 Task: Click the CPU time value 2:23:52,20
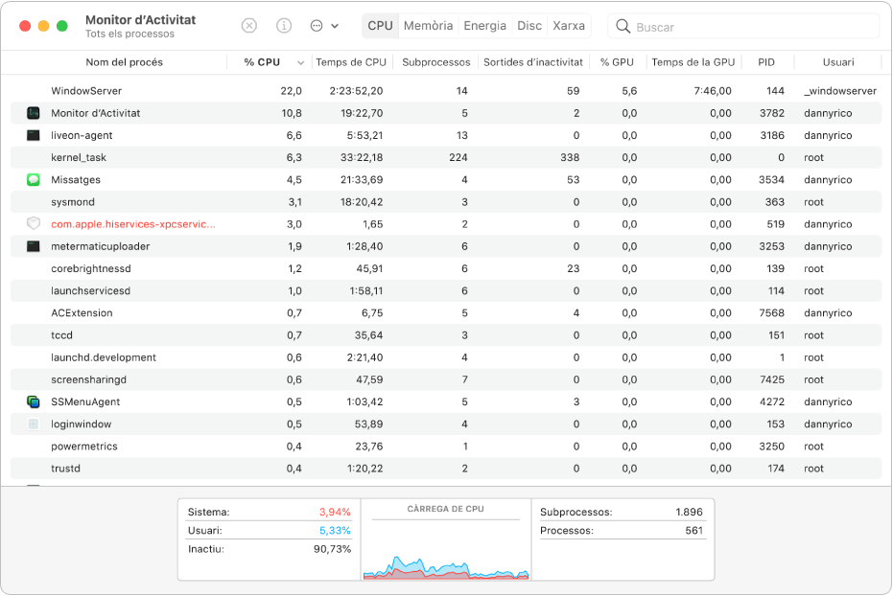pyautogui.click(x=356, y=91)
